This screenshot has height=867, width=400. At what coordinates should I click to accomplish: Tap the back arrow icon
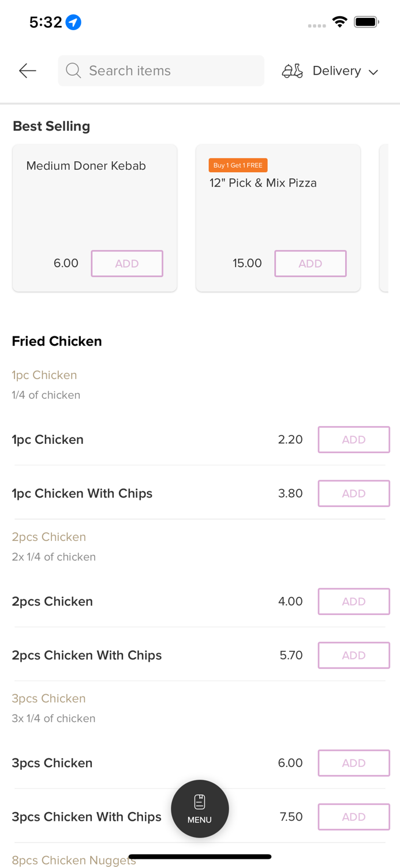click(27, 71)
